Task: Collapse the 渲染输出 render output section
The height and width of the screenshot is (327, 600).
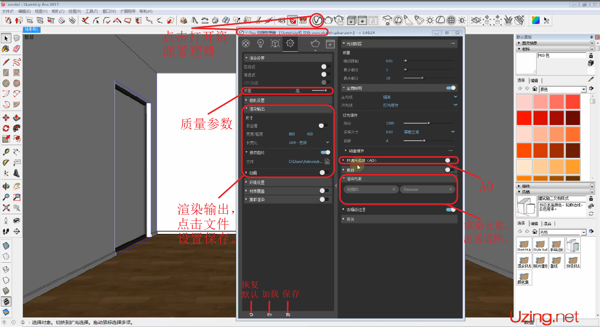Action: (287, 109)
